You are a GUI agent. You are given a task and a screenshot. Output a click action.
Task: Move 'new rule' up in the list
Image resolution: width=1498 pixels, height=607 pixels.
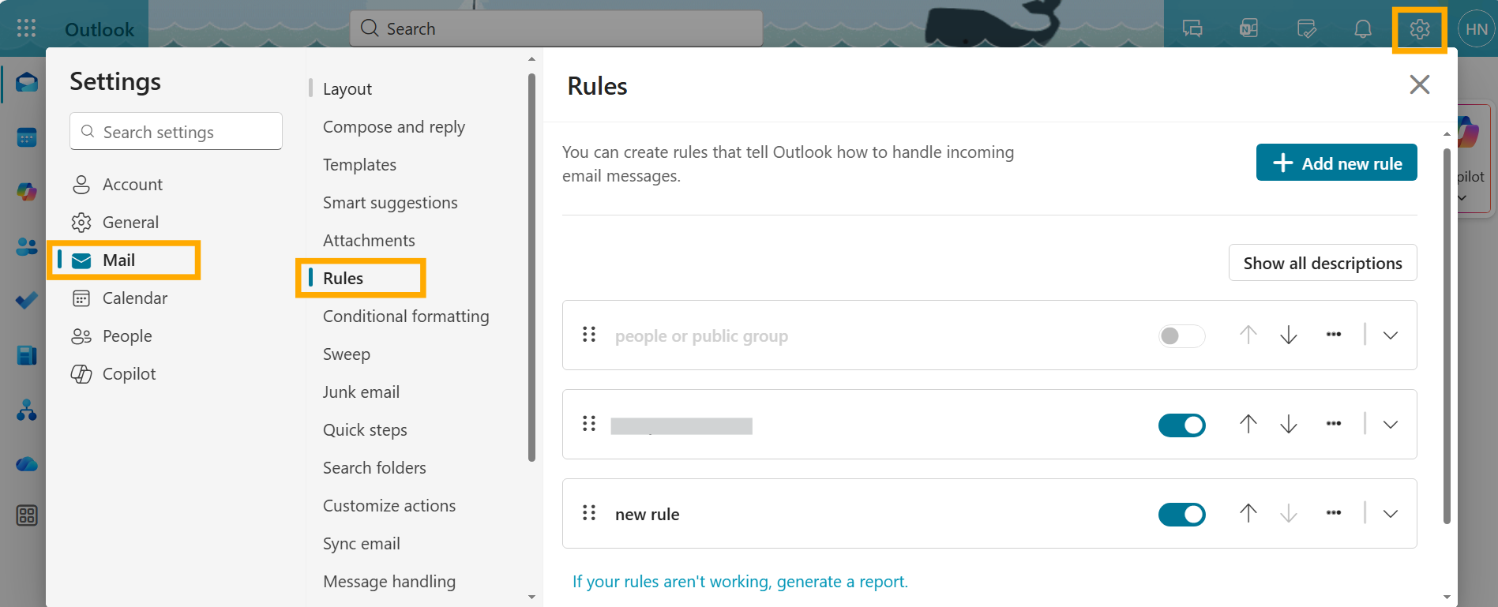pos(1248,513)
